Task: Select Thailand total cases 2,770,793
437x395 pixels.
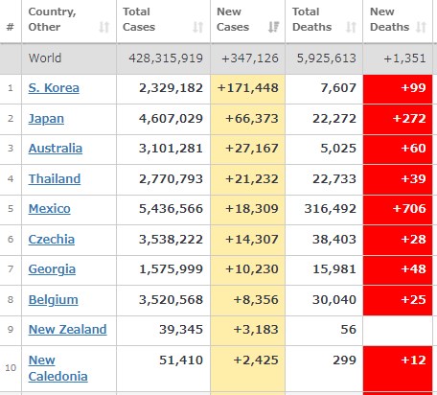Action: [x=171, y=179]
